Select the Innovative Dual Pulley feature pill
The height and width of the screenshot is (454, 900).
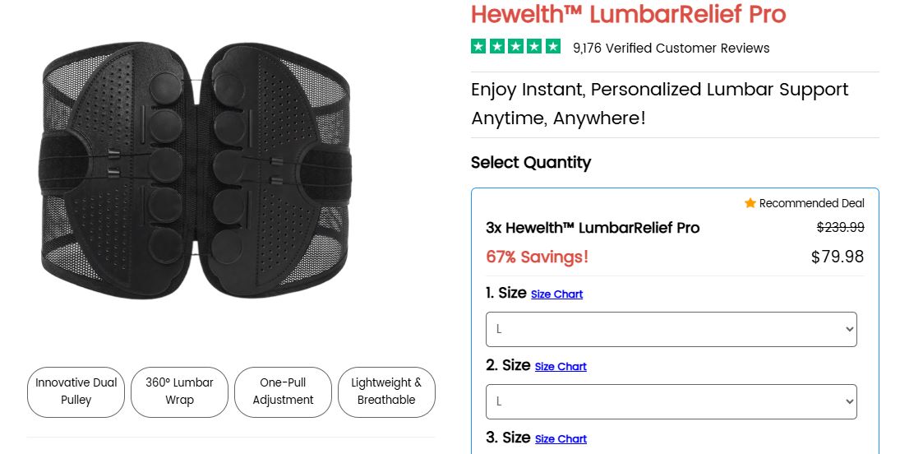pyautogui.click(x=76, y=391)
